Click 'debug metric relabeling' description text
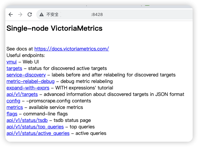 coord(87,81)
